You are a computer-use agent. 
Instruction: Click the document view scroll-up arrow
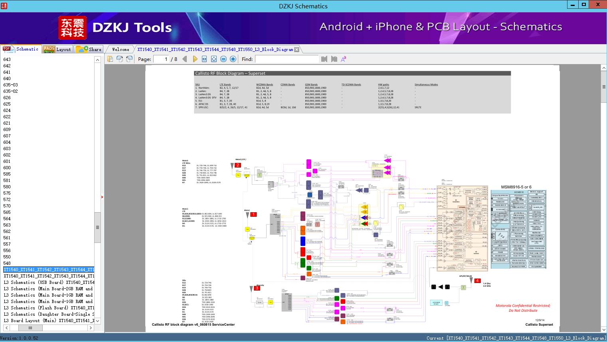click(x=604, y=68)
